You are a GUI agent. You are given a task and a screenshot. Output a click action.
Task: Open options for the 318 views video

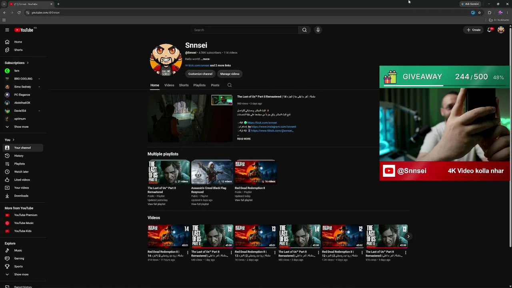pos(188,252)
